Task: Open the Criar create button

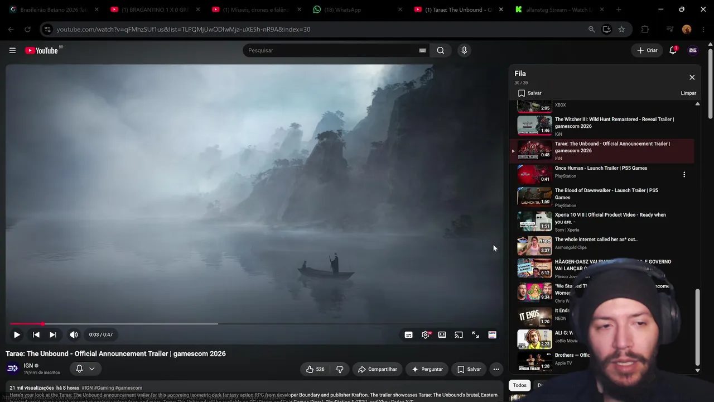Action: [x=647, y=50]
